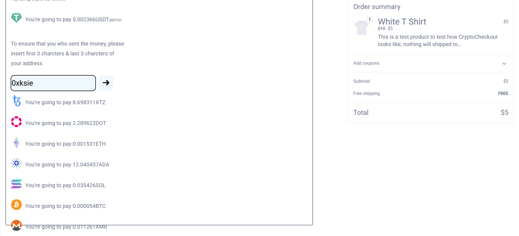Click the Add coupons chevron arrow

pyautogui.click(x=504, y=64)
